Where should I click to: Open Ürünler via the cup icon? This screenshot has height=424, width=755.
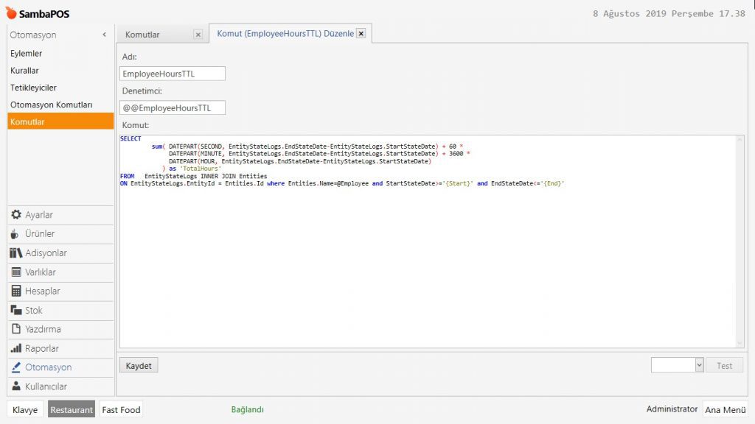coord(16,234)
